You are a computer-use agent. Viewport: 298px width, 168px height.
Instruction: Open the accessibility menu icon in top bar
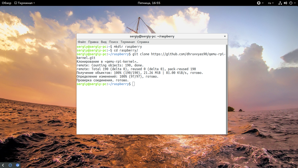[258, 3]
